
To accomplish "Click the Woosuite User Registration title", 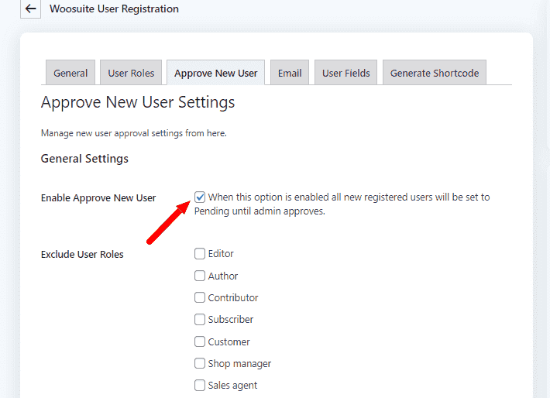I will click(114, 9).
